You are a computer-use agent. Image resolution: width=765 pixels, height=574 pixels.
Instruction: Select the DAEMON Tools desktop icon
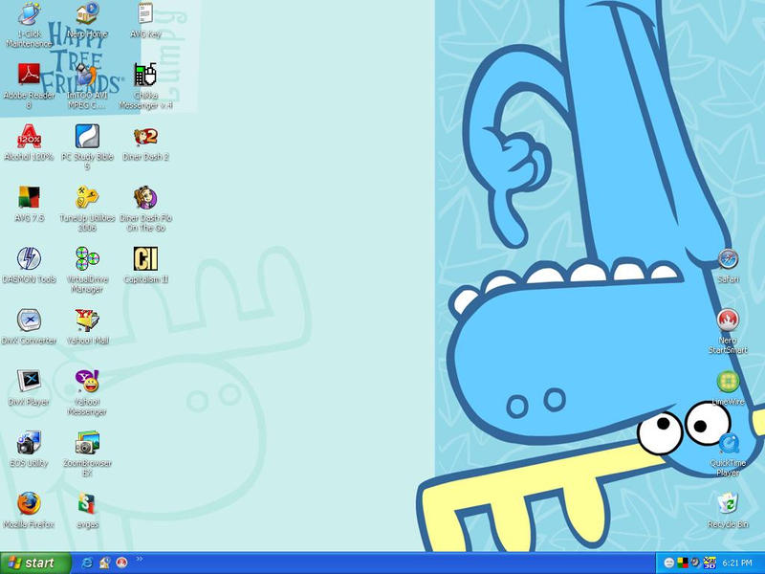[x=30, y=258]
